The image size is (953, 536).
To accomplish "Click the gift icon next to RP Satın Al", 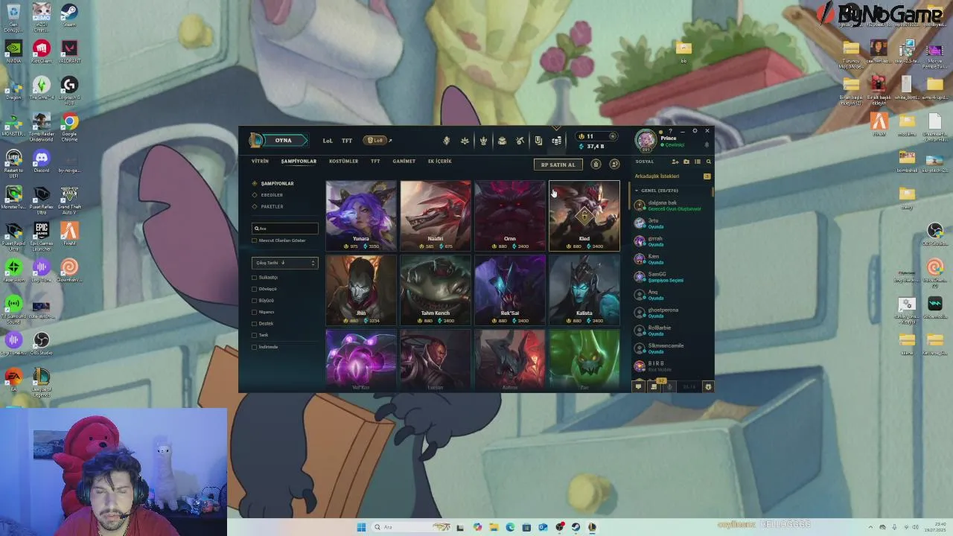I will [x=596, y=165].
